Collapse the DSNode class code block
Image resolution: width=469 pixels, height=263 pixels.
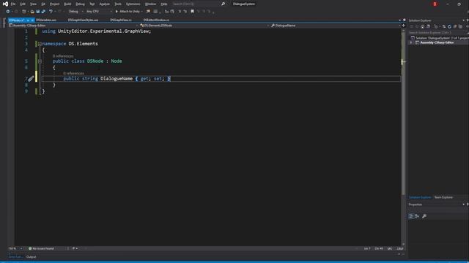click(x=40, y=61)
